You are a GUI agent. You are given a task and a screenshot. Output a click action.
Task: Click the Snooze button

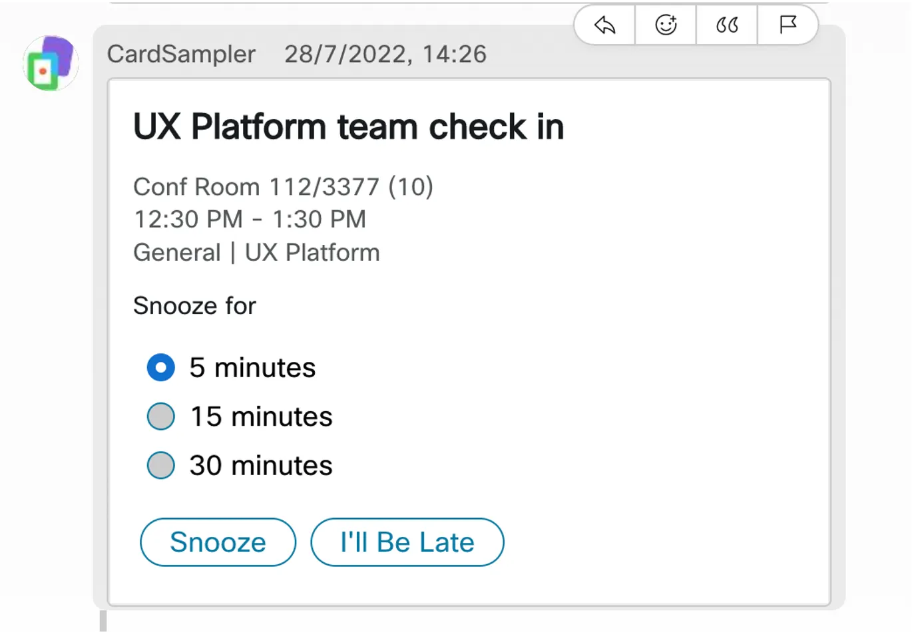[x=218, y=542]
